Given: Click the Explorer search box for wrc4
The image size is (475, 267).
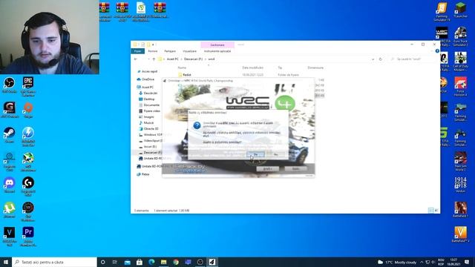Looking at the screenshot, I should pyautogui.click(x=412, y=59).
